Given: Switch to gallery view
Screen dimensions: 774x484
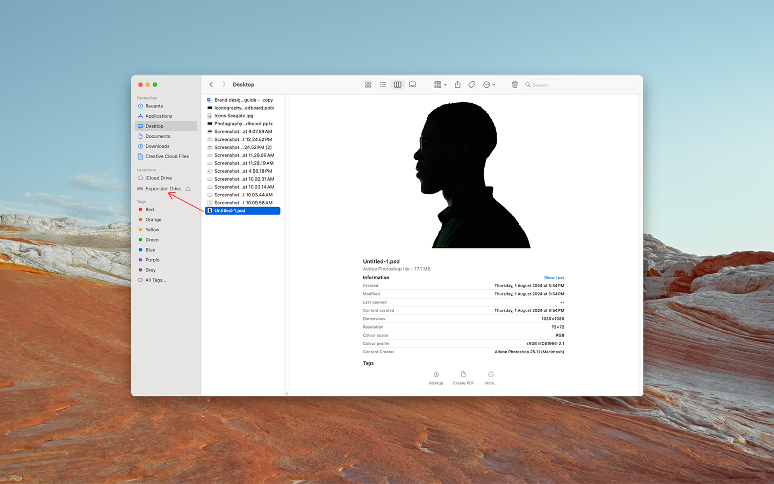Looking at the screenshot, I should 412,85.
